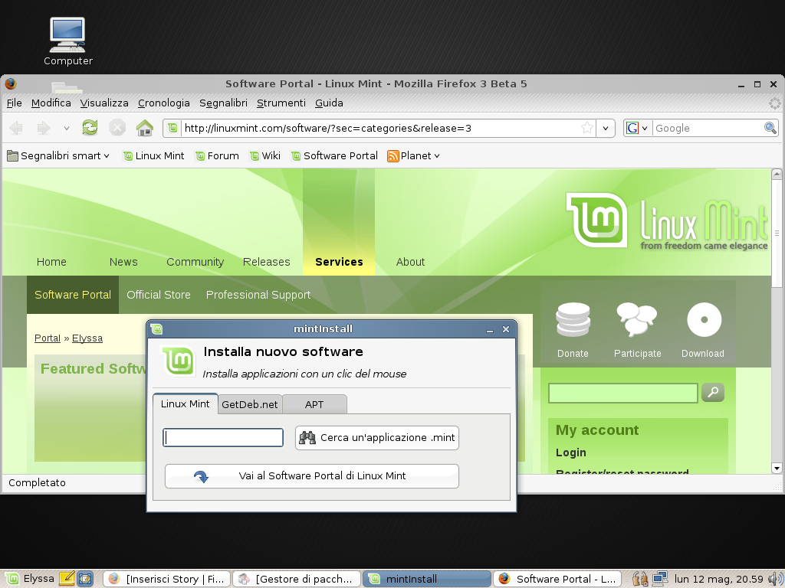785x588 pixels.
Task: Expand the address bar URL history dropdown
Action: pos(606,128)
